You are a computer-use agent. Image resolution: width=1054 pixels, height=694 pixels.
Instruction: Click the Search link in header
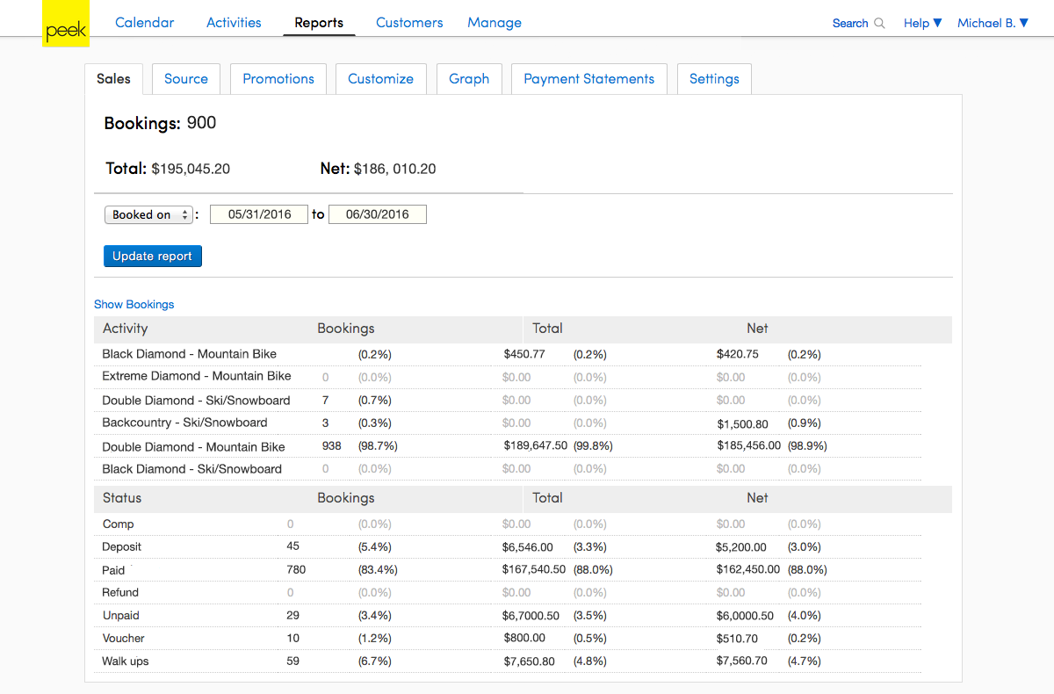[x=850, y=24]
